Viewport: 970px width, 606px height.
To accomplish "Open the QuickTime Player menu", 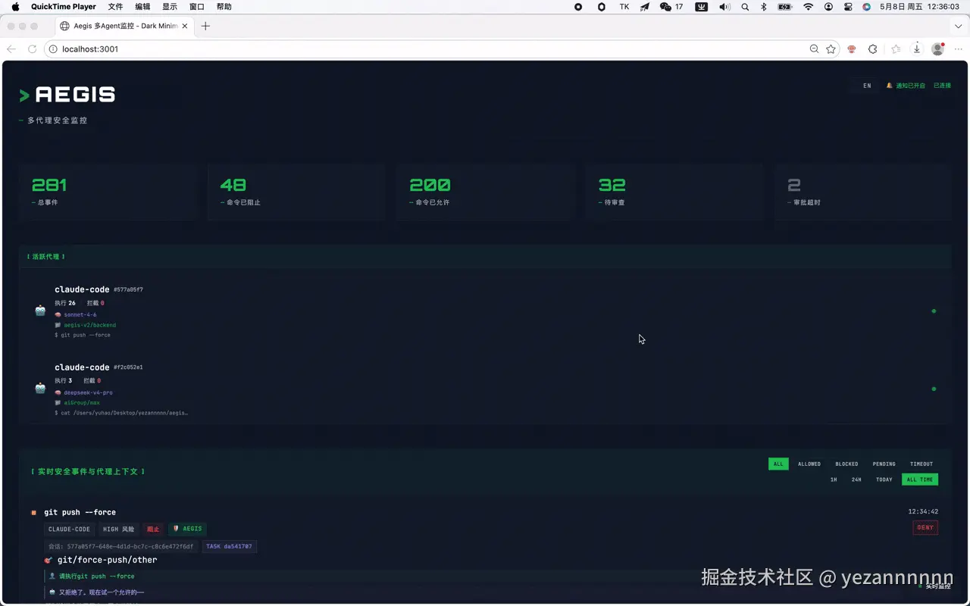I will [x=64, y=7].
